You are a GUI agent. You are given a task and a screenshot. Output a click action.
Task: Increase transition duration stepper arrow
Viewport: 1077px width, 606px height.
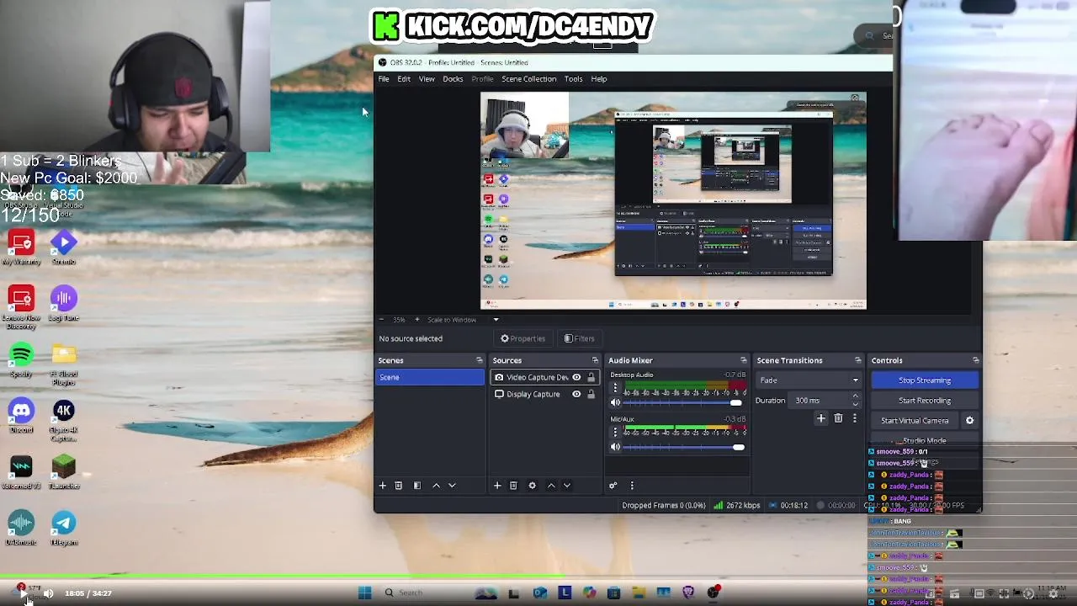point(856,396)
